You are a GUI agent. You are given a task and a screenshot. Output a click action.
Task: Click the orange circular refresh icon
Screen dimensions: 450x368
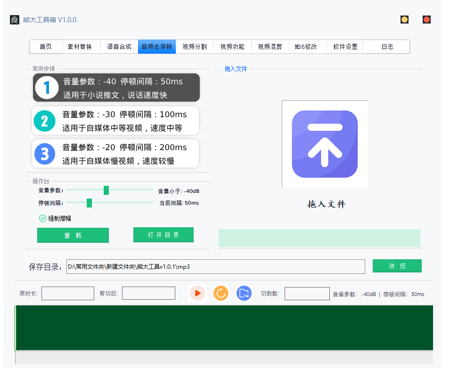click(x=221, y=293)
